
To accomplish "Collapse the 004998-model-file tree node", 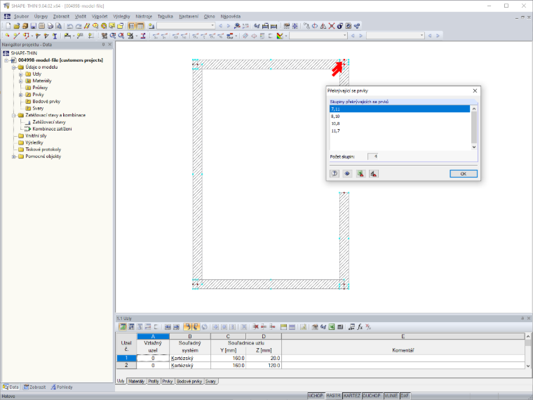I will coord(6,60).
